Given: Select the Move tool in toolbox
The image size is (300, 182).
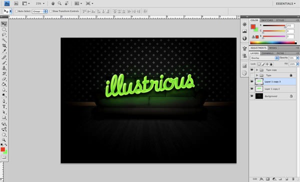Looking at the screenshot, I should click(4, 24).
